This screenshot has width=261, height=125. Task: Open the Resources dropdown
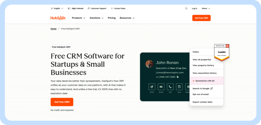click(x=127, y=18)
